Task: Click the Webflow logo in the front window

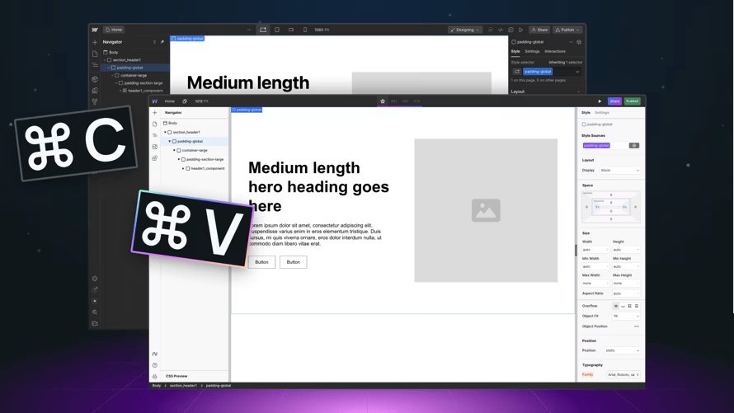Action: pyautogui.click(x=155, y=101)
